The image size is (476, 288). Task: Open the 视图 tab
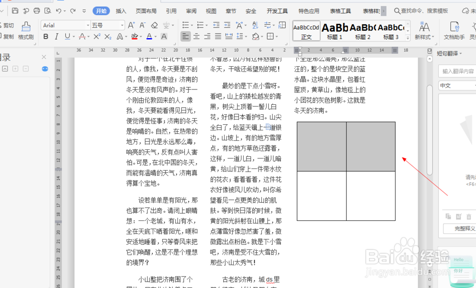(x=211, y=11)
